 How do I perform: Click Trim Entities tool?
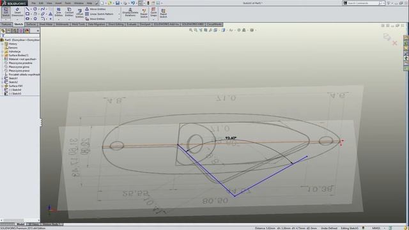tap(59, 12)
